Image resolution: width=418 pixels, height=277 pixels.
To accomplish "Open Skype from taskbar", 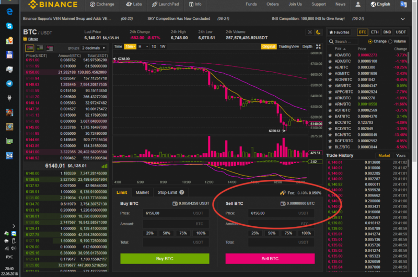I will click(x=9, y=26).
